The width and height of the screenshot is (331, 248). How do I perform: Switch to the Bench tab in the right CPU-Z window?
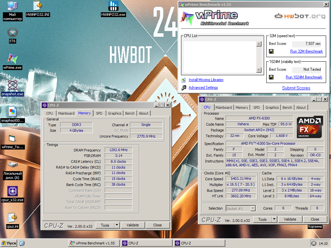point(287,108)
